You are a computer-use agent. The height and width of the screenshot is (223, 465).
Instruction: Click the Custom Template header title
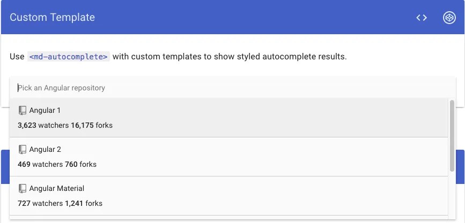click(x=53, y=18)
